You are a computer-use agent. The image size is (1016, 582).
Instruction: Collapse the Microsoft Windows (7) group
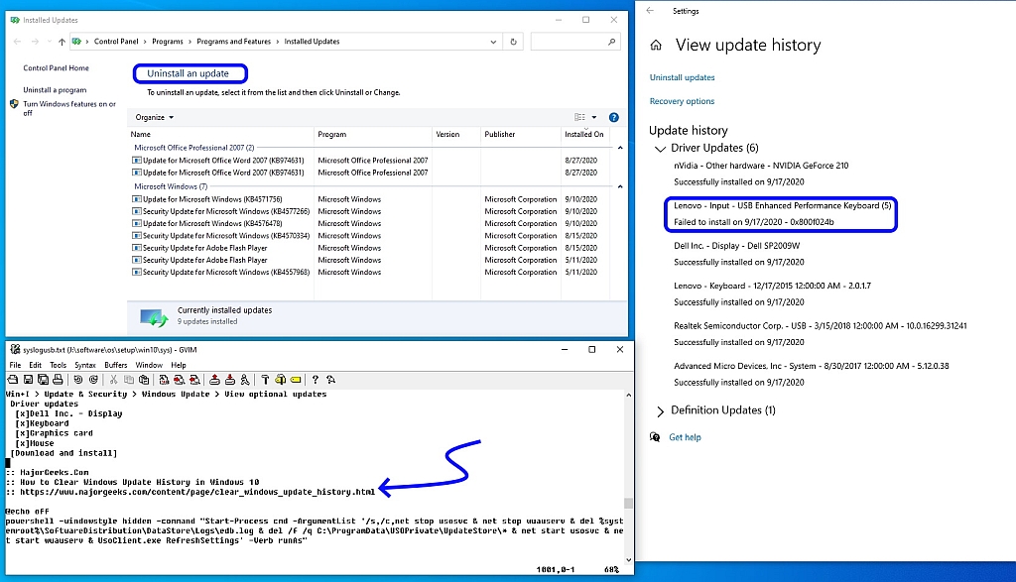point(620,186)
